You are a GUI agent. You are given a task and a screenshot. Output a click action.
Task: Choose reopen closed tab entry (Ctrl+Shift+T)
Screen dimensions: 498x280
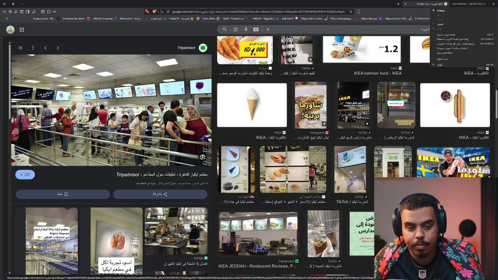(x=463, y=39)
